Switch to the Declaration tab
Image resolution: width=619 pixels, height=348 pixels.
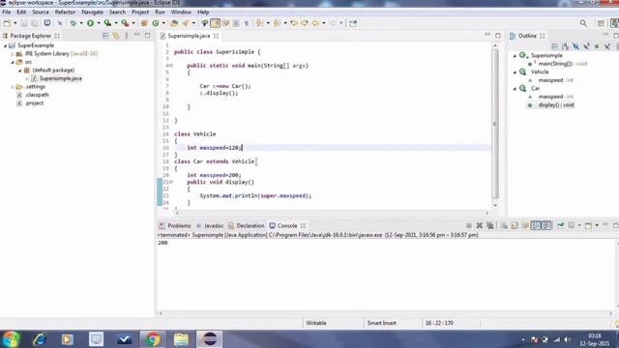[246, 225]
